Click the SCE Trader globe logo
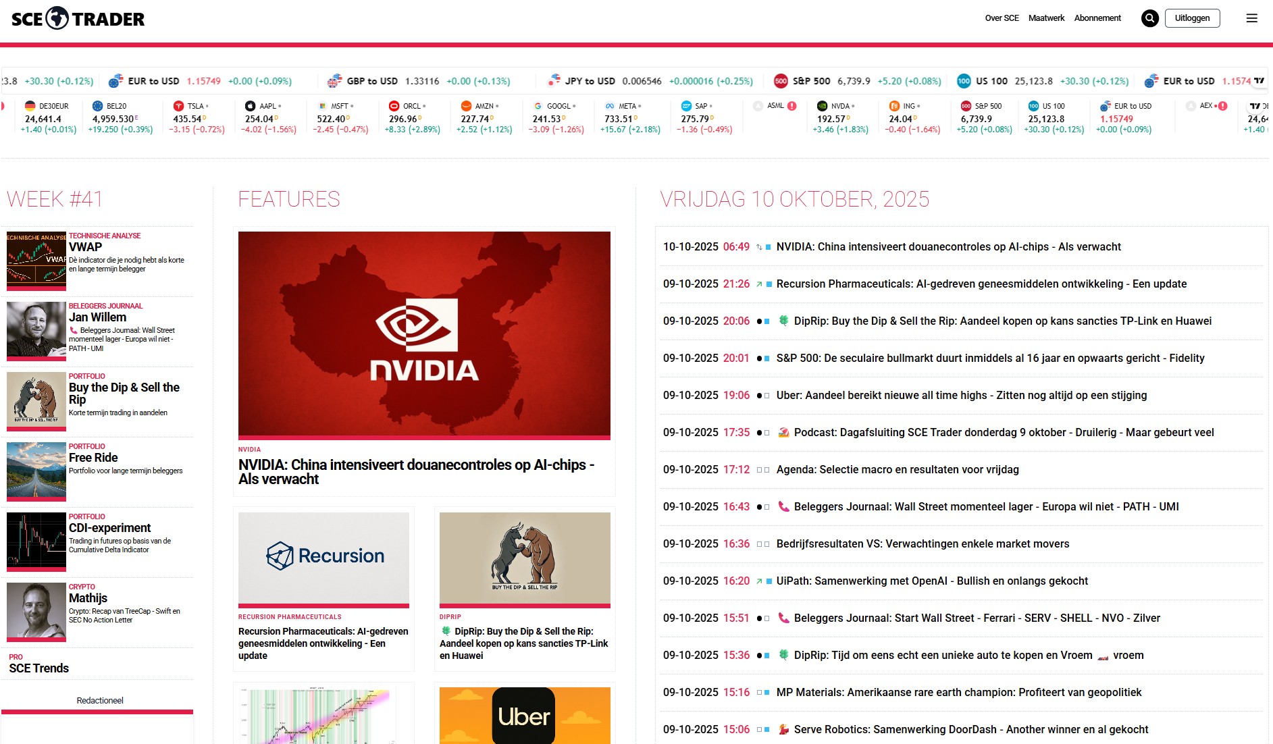Viewport: 1273px width, 744px height. [x=57, y=18]
